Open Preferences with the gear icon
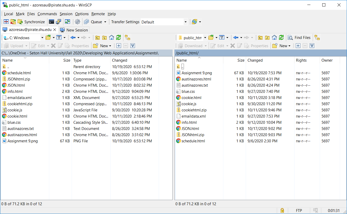Viewport: 347px width, 214px height. point(78,22)
